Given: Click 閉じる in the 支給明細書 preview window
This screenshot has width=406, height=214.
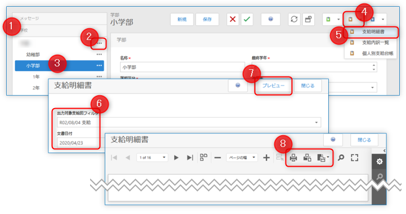Looking at the screenshot, I should coord(364,140).
